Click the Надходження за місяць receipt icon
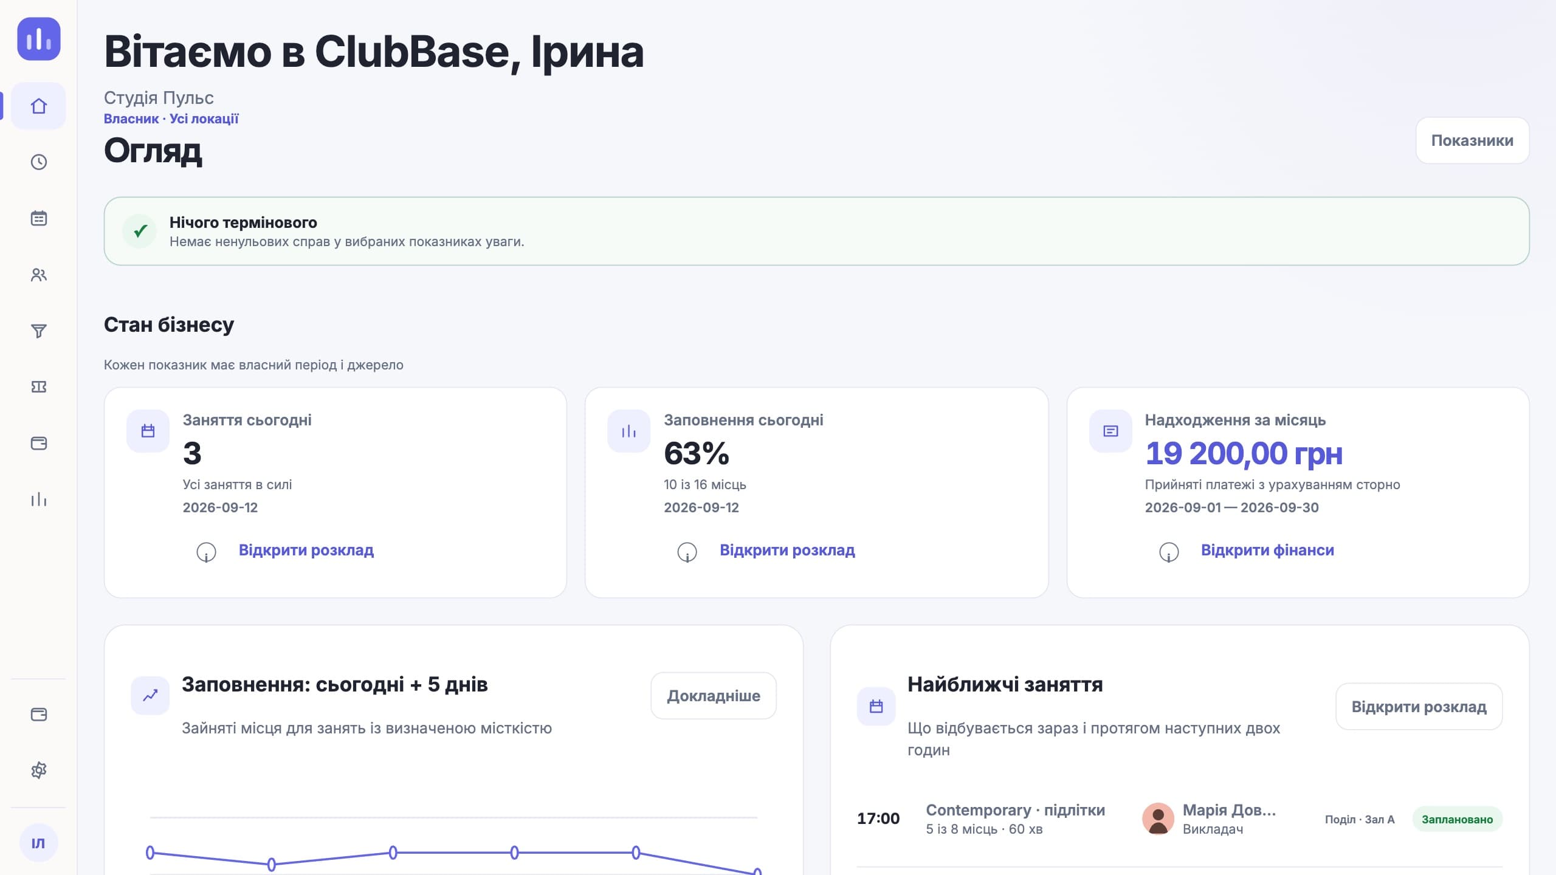Image resolution: width=1556 pixels, height=875 pixels. [x=1110, y=431]
